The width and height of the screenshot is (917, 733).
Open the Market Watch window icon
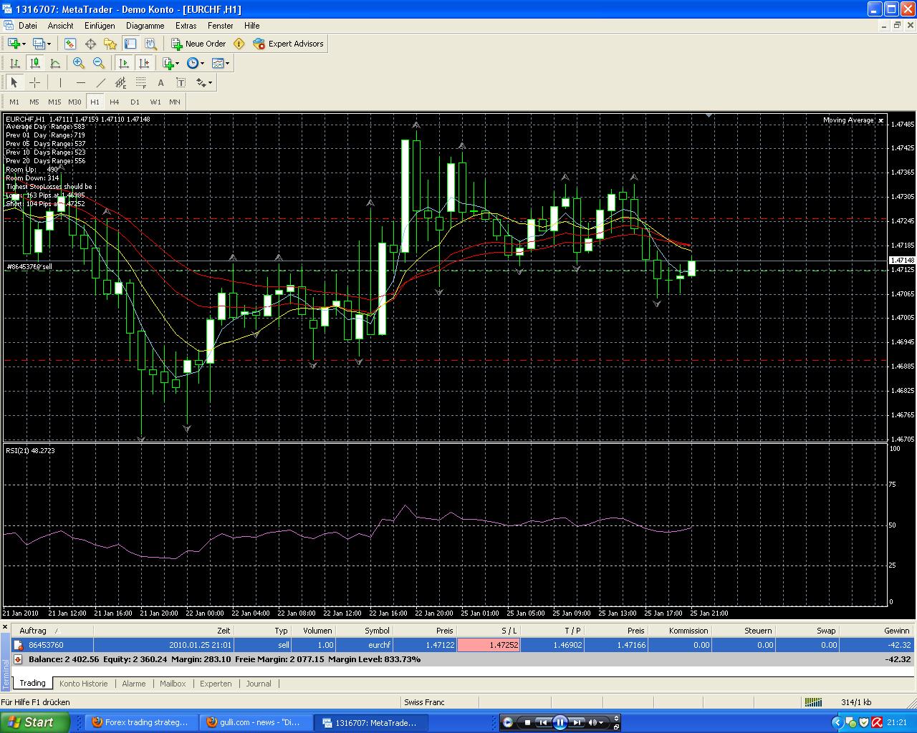[x=70, y=44]
